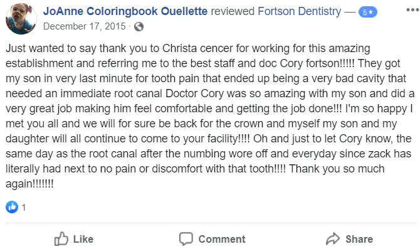Open reviewer's profile picture
The width and height of the screenshot is (420, 249).
[21, 18]
